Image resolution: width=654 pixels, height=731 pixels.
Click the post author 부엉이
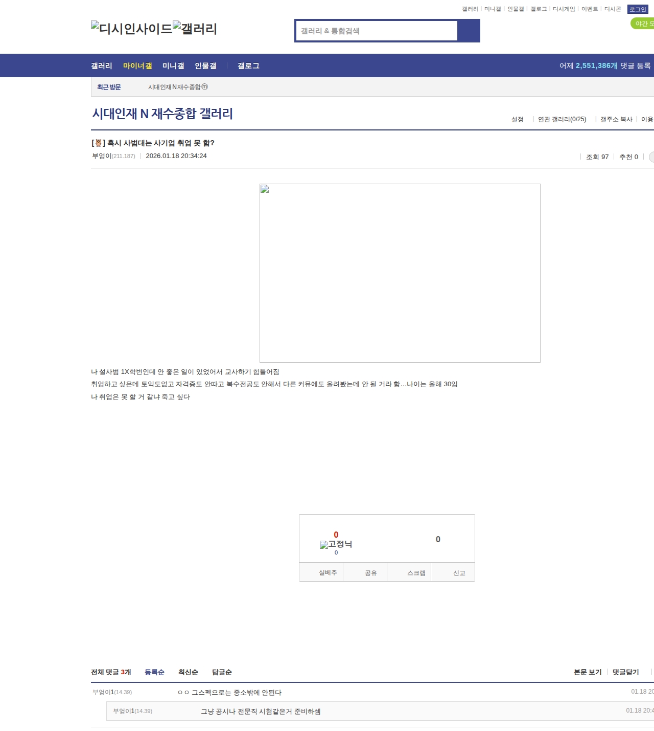tap(102, 156)
